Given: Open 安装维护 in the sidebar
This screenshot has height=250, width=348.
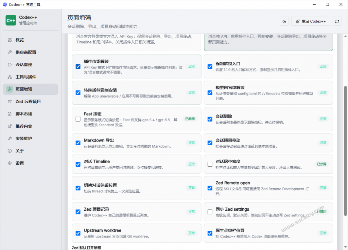Looking at the screenshot, I should [x=31, y=139].
